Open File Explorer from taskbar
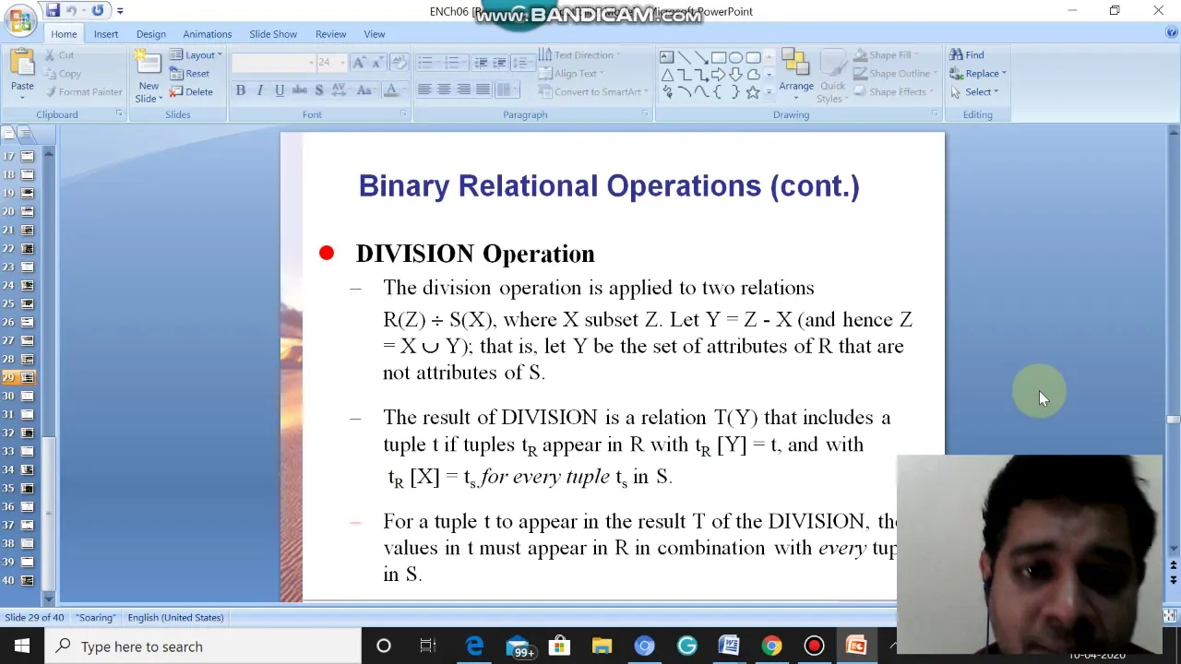This screenshot has height=664, width=1181. pyautogui.click(x=602, y=646)
